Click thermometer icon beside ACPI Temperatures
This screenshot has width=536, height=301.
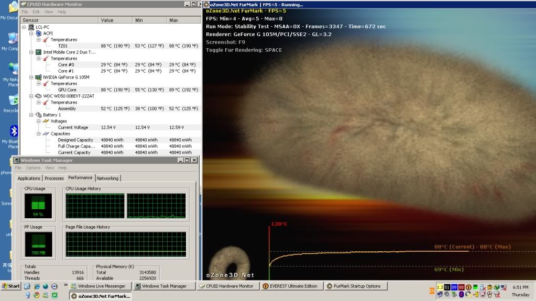pyautogui.click(x=46, y=40)
